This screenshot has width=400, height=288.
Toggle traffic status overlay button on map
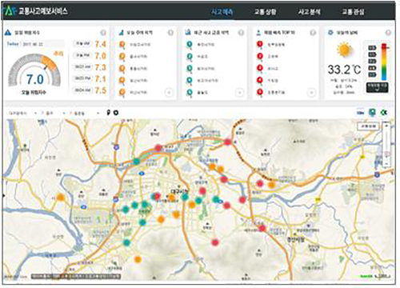tap(368, 126)
